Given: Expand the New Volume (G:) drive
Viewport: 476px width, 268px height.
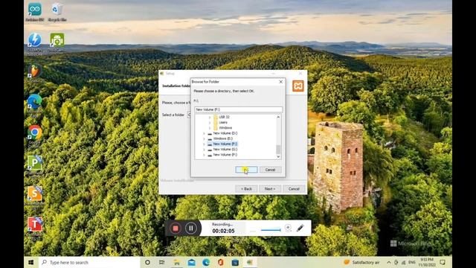Looking at the screenshot, I should 204,150.
